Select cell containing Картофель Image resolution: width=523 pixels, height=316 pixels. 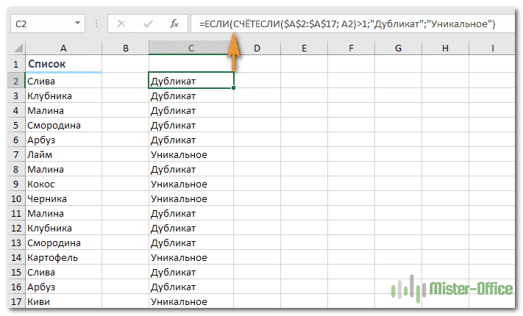(x=63, y=257)
